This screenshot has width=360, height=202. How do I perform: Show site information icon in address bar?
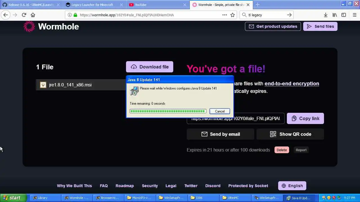point(69,15)
